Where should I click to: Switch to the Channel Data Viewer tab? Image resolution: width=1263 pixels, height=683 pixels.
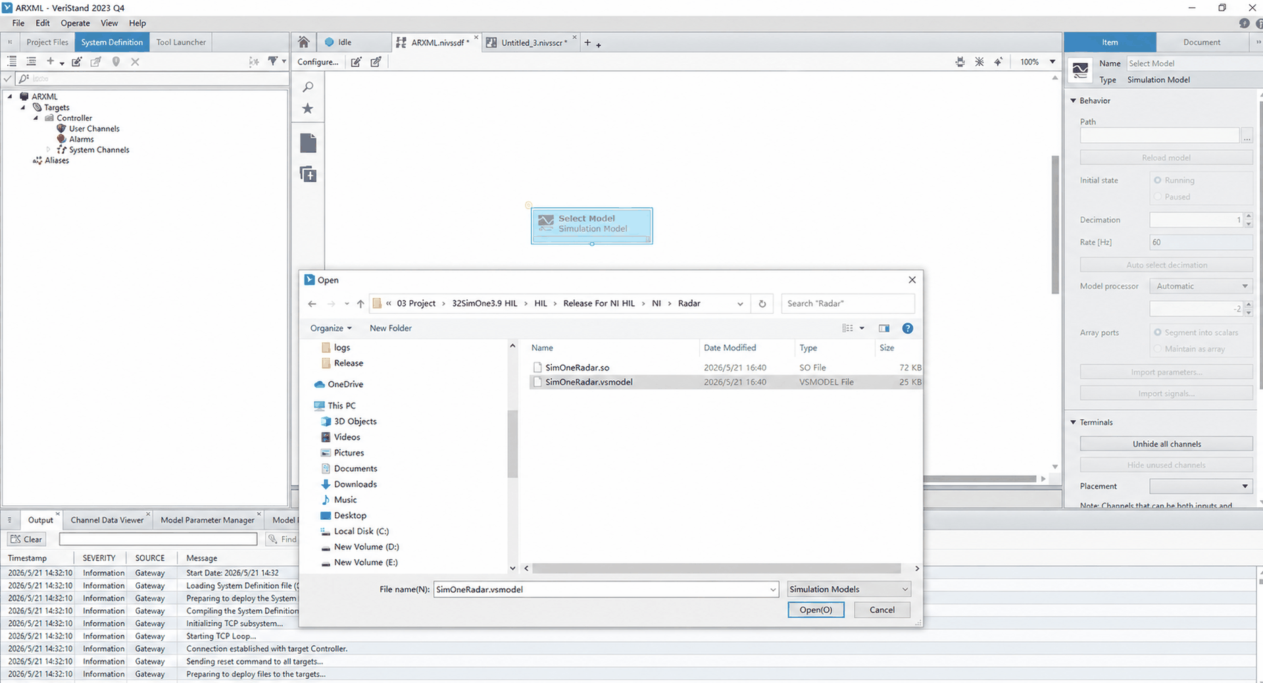[107, 520]
